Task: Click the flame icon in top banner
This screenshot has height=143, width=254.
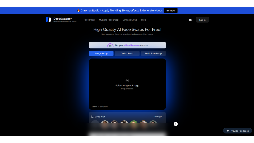Action: (x=78, y=11)
